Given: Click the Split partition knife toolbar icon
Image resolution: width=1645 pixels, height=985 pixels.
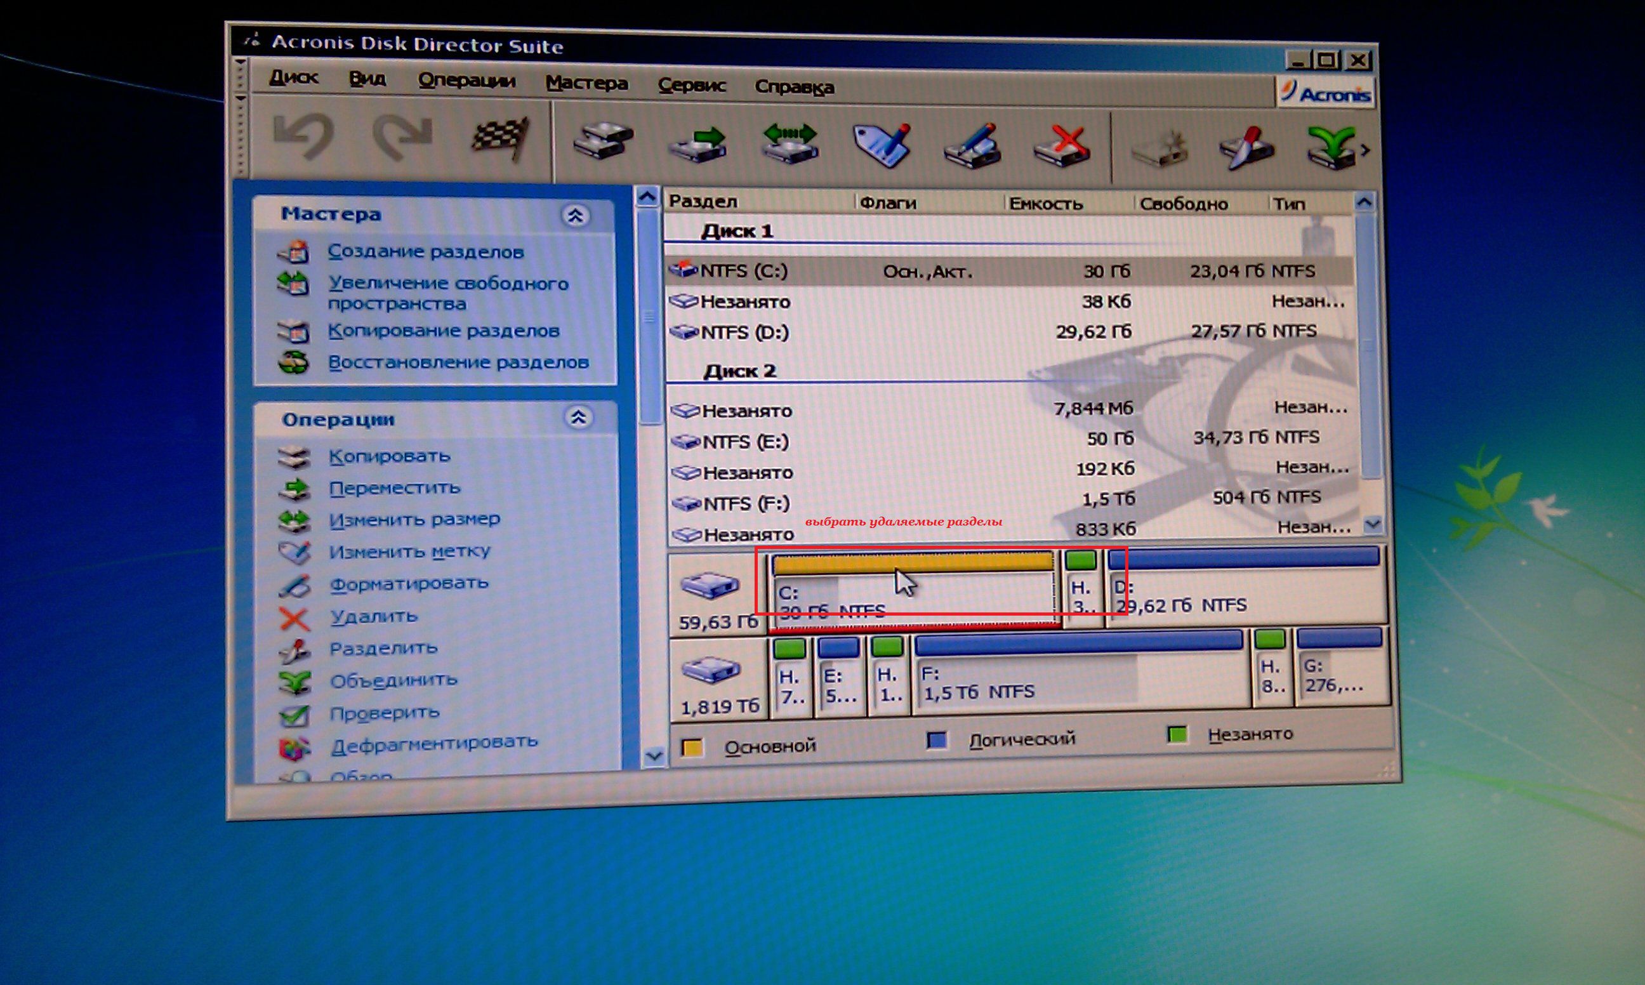Looking at the screenshot, I should tap(1246, 147).
